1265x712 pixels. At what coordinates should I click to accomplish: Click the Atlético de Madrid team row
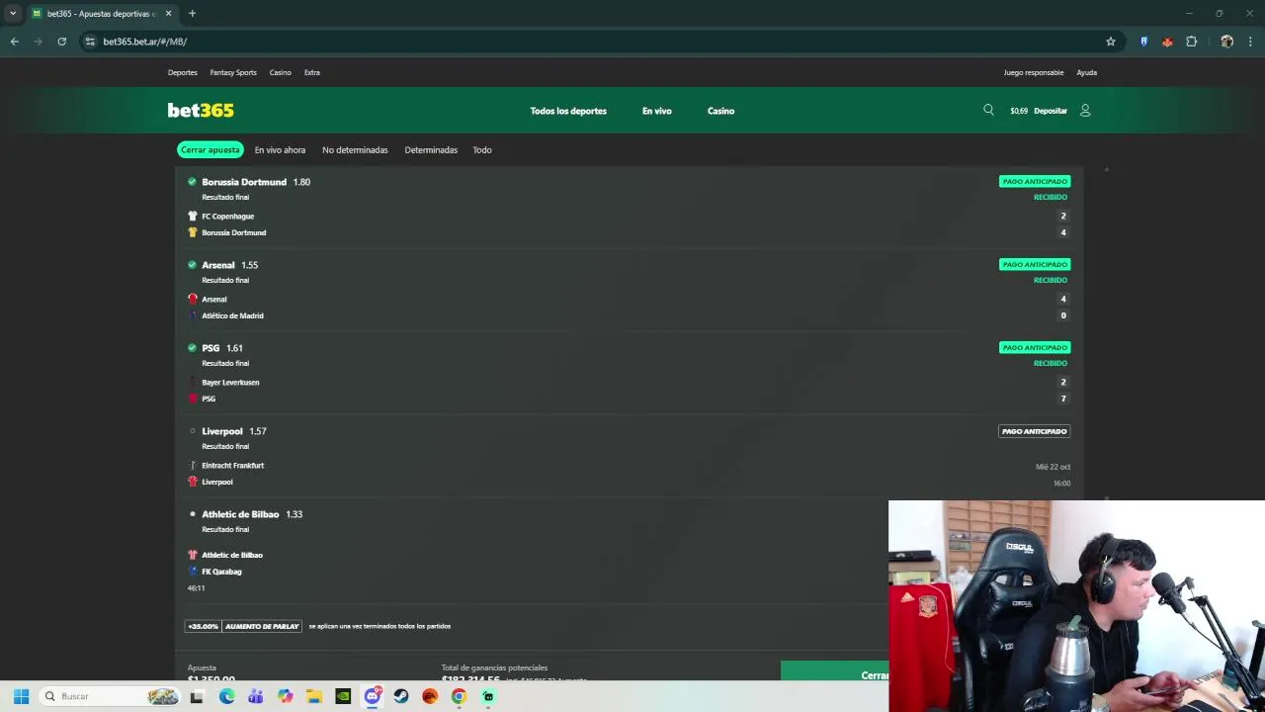(629, 315)
